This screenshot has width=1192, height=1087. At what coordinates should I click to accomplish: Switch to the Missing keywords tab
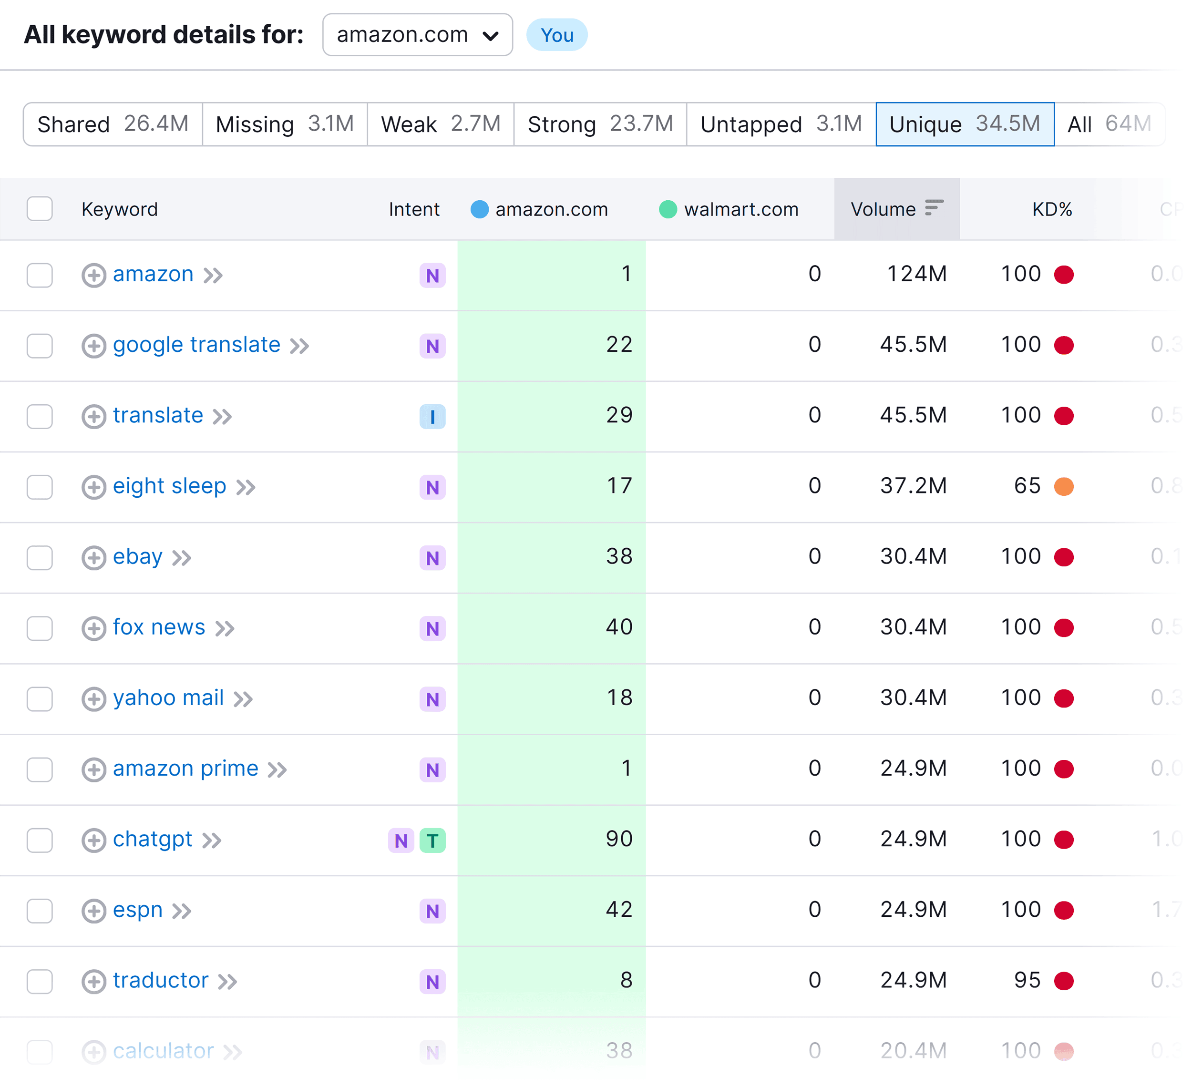(x=284, y=124)
